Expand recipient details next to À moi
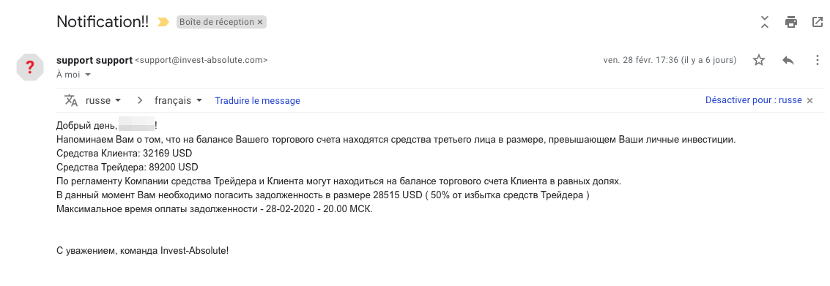This screenshot has width=830, height=286. [x=87, y=75]
